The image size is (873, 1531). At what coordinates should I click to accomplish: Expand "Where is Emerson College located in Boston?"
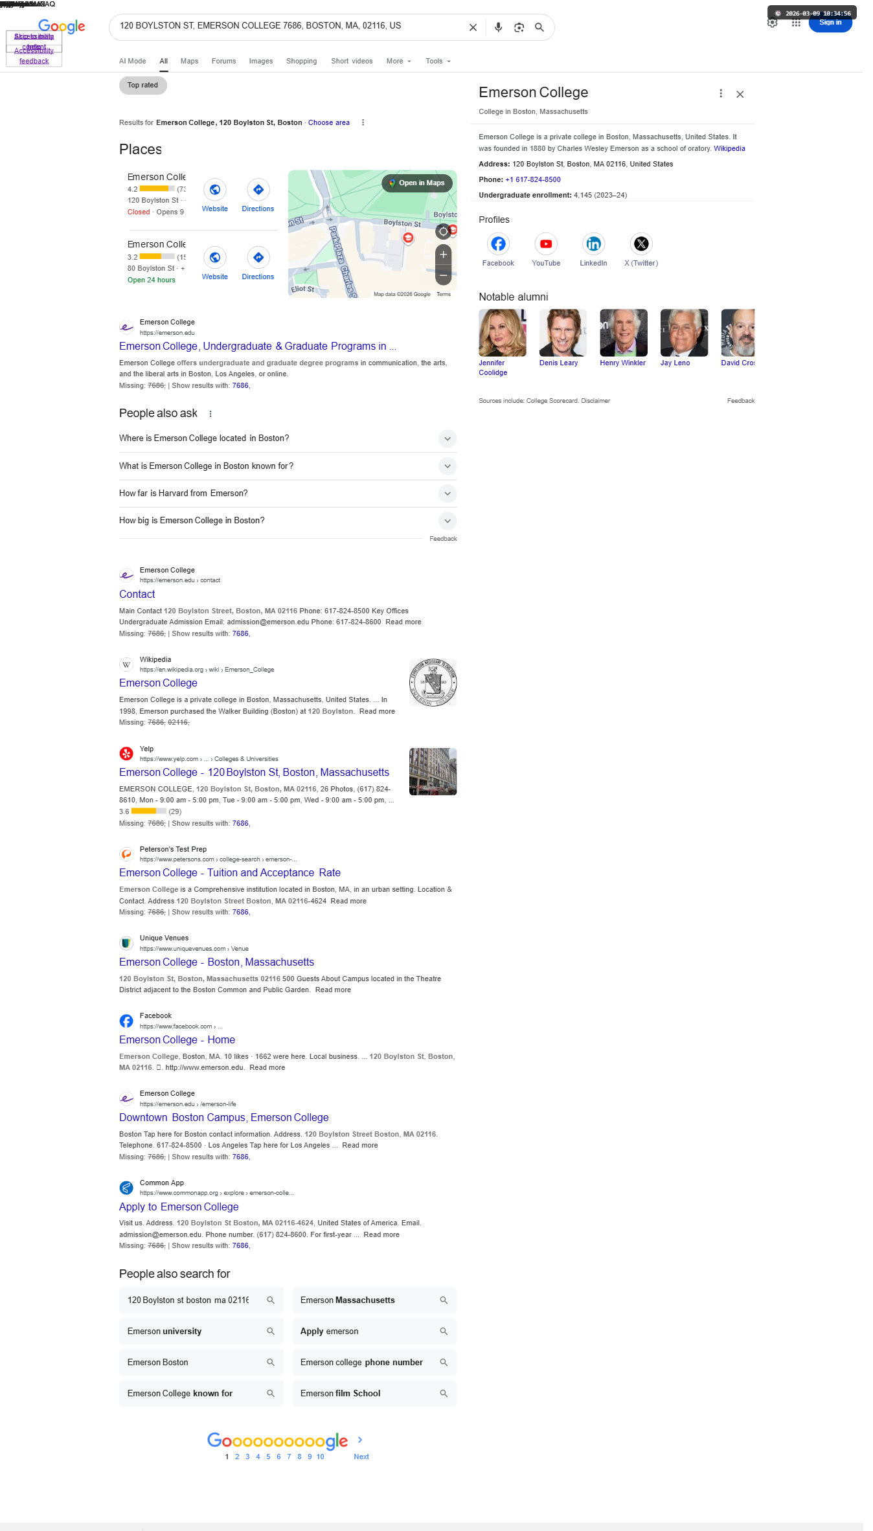(288, 438)
